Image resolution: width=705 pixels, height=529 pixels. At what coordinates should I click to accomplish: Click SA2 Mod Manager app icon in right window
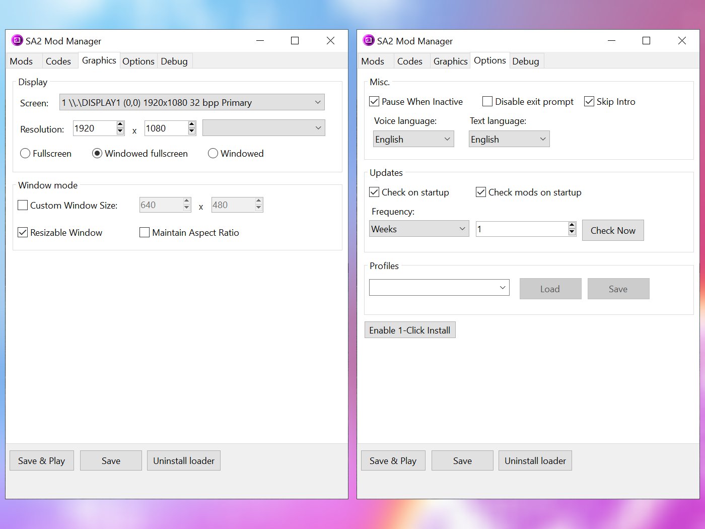click(x=369, y=40)
